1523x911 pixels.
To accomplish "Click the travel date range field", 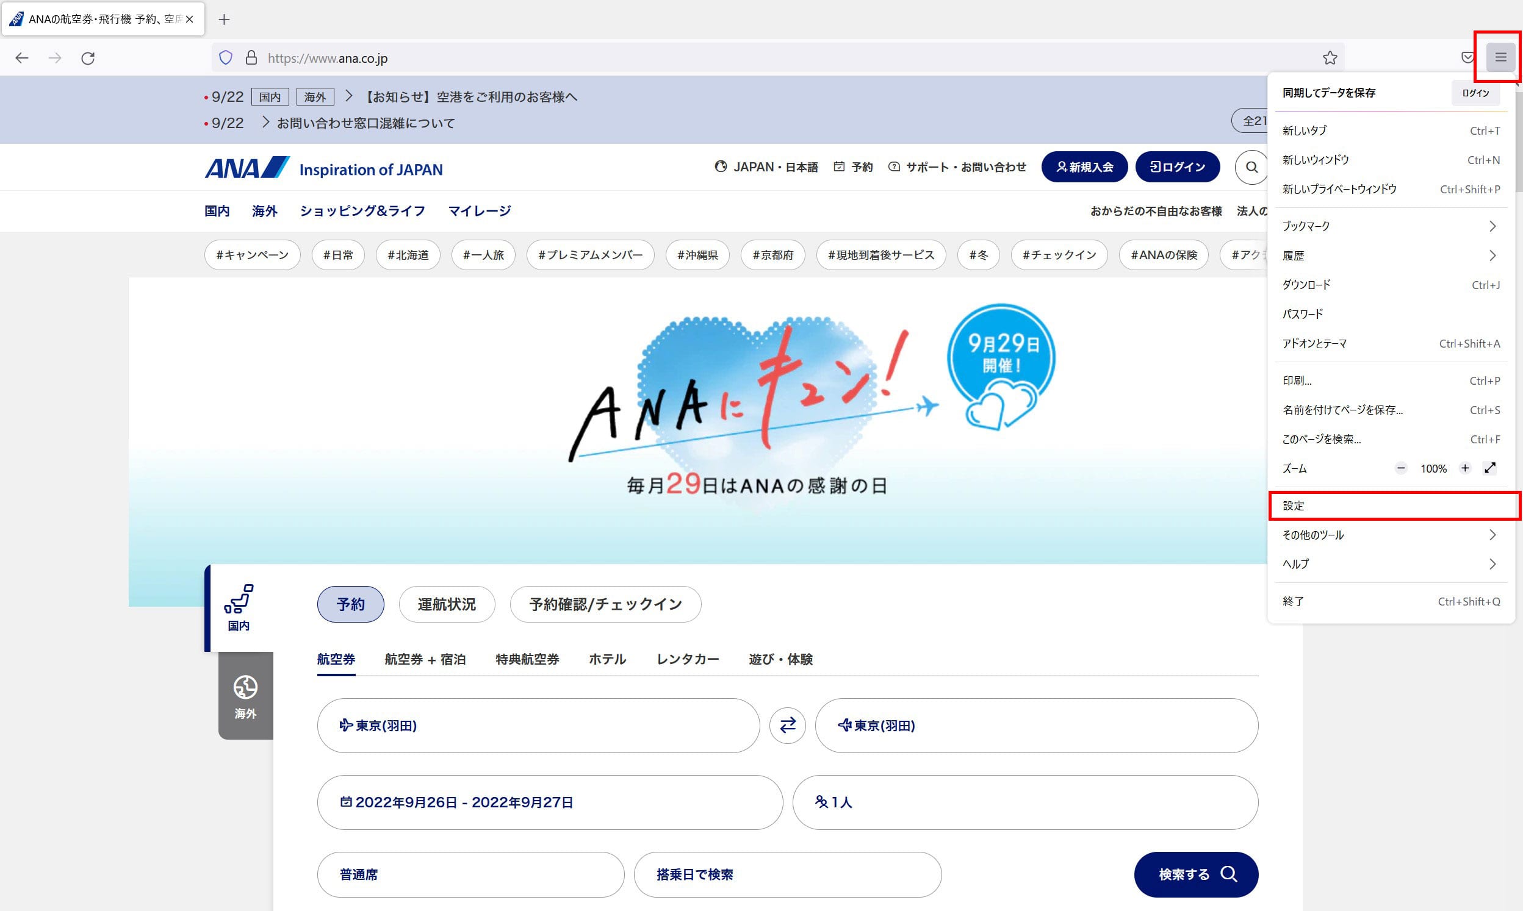I will point(550,802).
